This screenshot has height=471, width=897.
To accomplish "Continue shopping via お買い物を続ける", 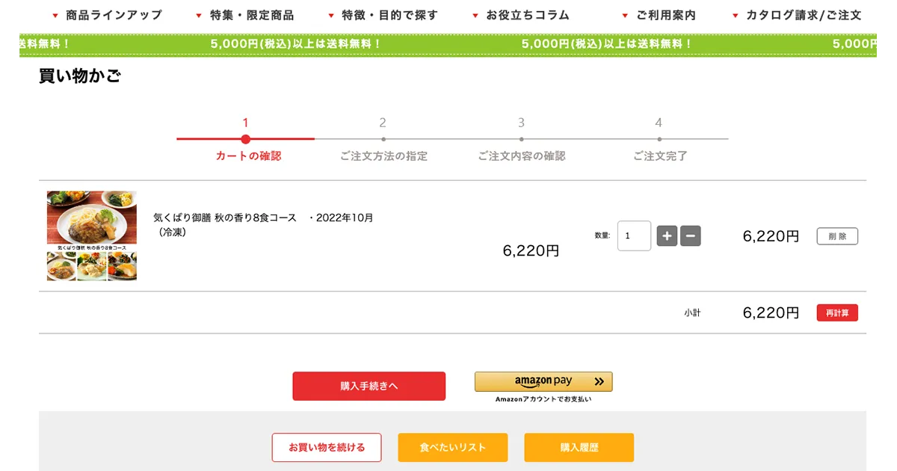I will coord(327,447).
